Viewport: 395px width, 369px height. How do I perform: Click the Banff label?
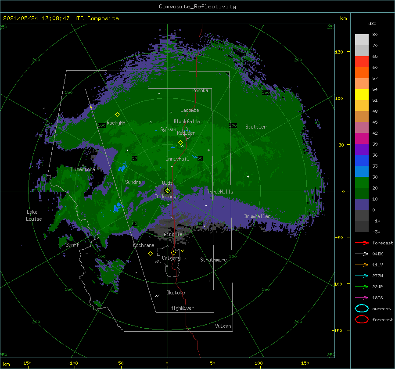72,244
